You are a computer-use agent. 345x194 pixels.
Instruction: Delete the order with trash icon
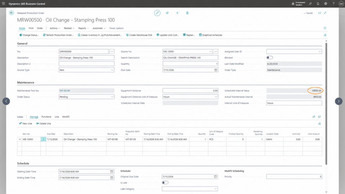click(187, 13)
